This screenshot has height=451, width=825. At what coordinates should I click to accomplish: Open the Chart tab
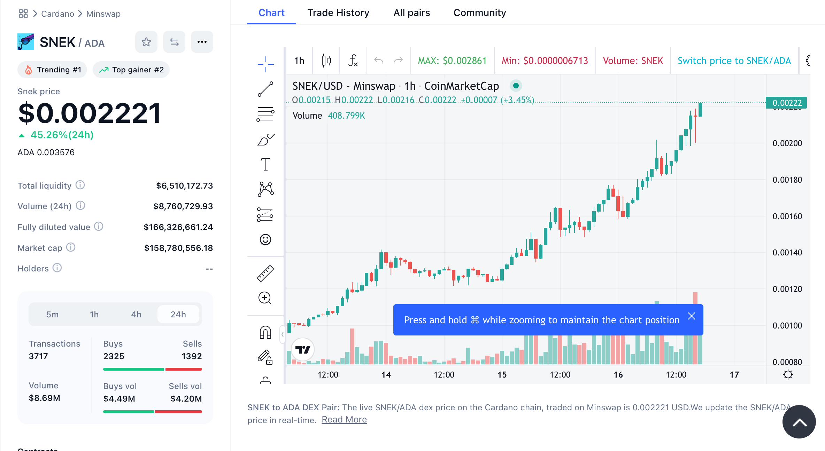tap(271, 13)
